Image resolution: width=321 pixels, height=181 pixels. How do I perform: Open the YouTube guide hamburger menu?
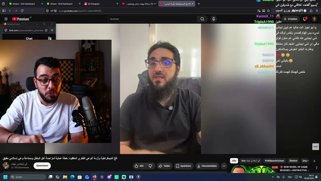point(6,19)
